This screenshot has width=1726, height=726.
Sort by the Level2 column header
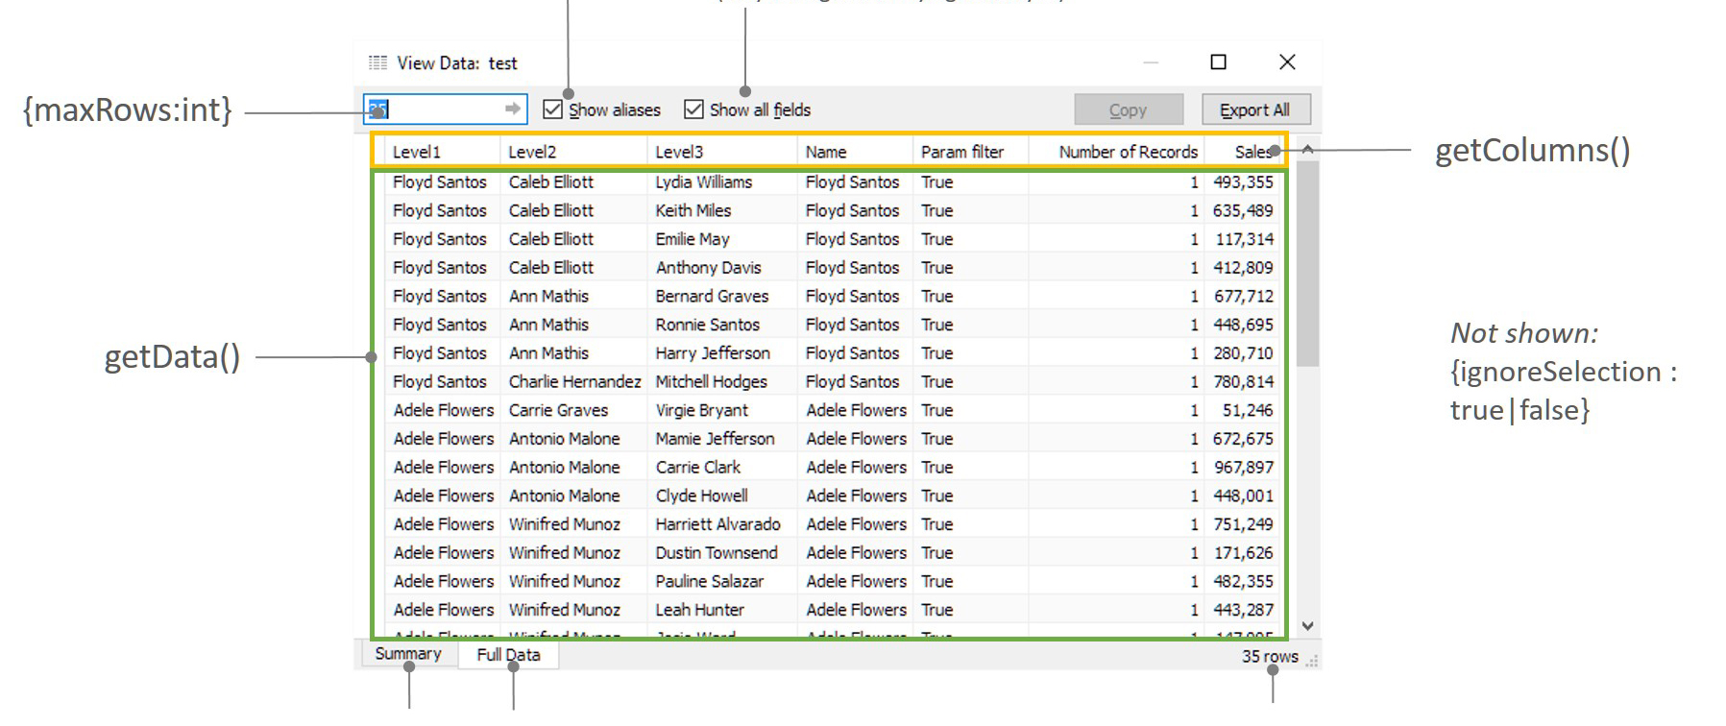pyautogui.click(x=573, y=152)
